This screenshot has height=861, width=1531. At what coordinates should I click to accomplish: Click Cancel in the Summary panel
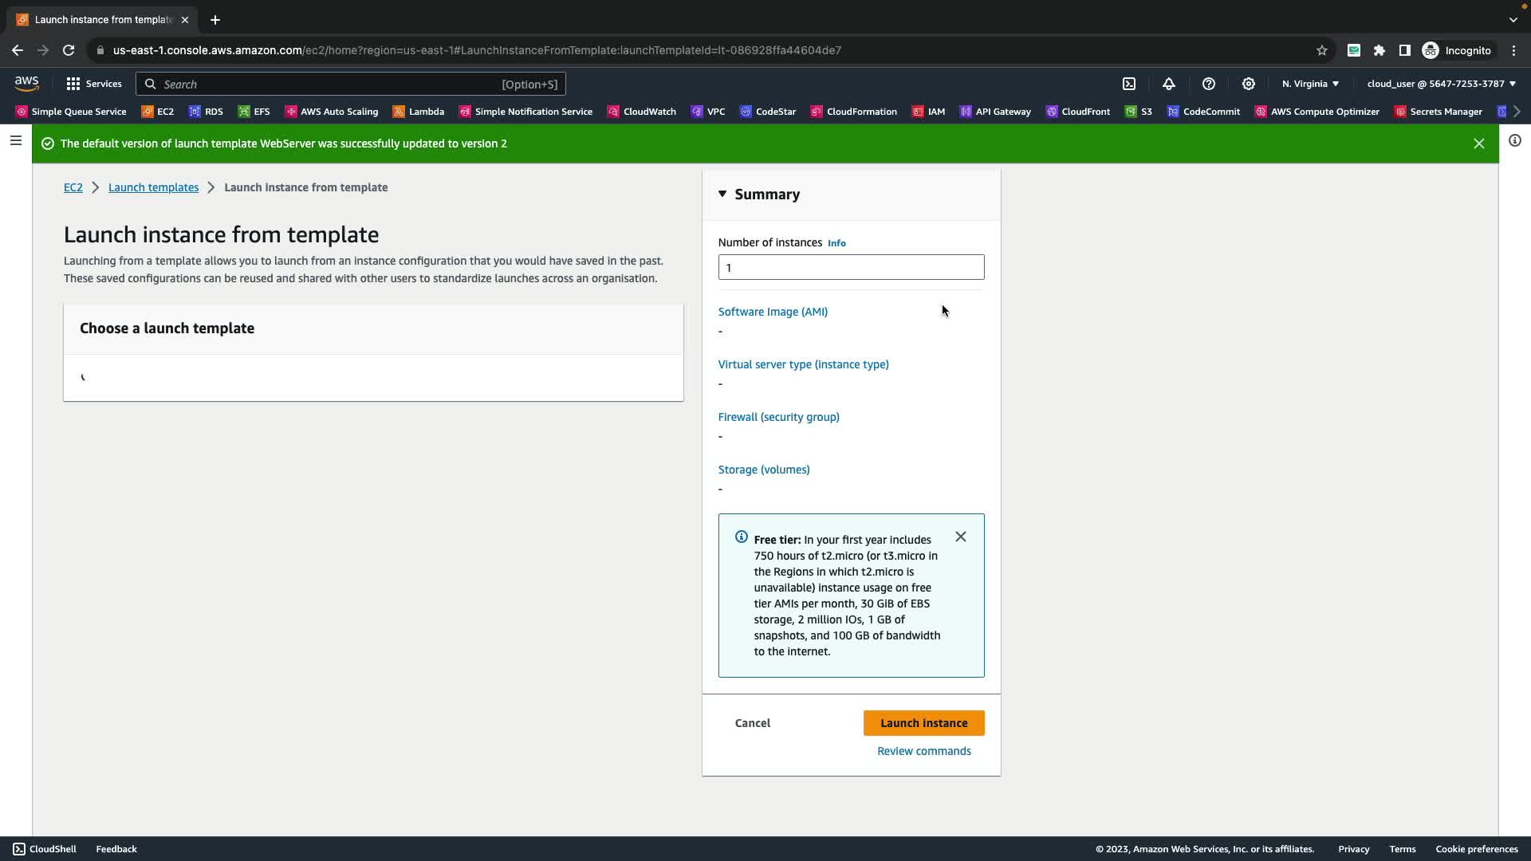click(752, 723)
